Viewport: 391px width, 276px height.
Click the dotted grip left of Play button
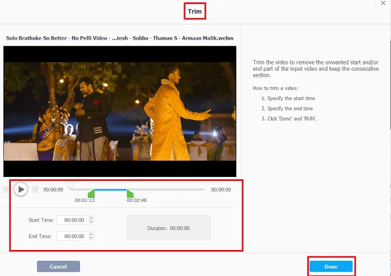[x=6, y=189]
